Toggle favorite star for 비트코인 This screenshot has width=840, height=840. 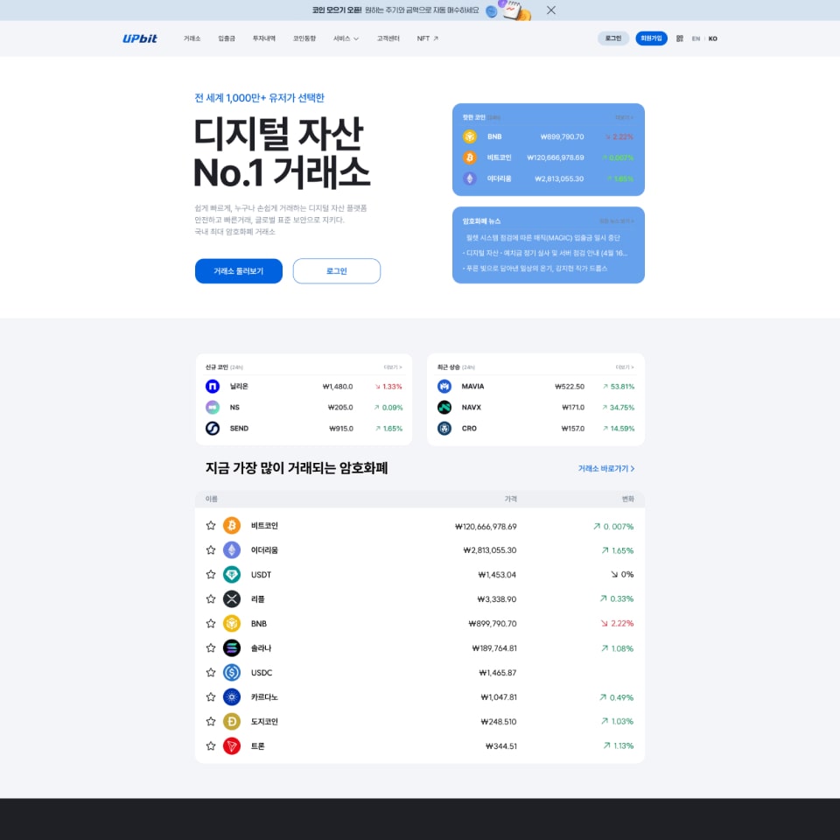(x=211, y=526)
